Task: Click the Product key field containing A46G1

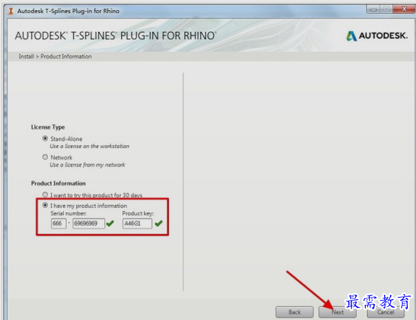Action: click(x=137, y=224)
